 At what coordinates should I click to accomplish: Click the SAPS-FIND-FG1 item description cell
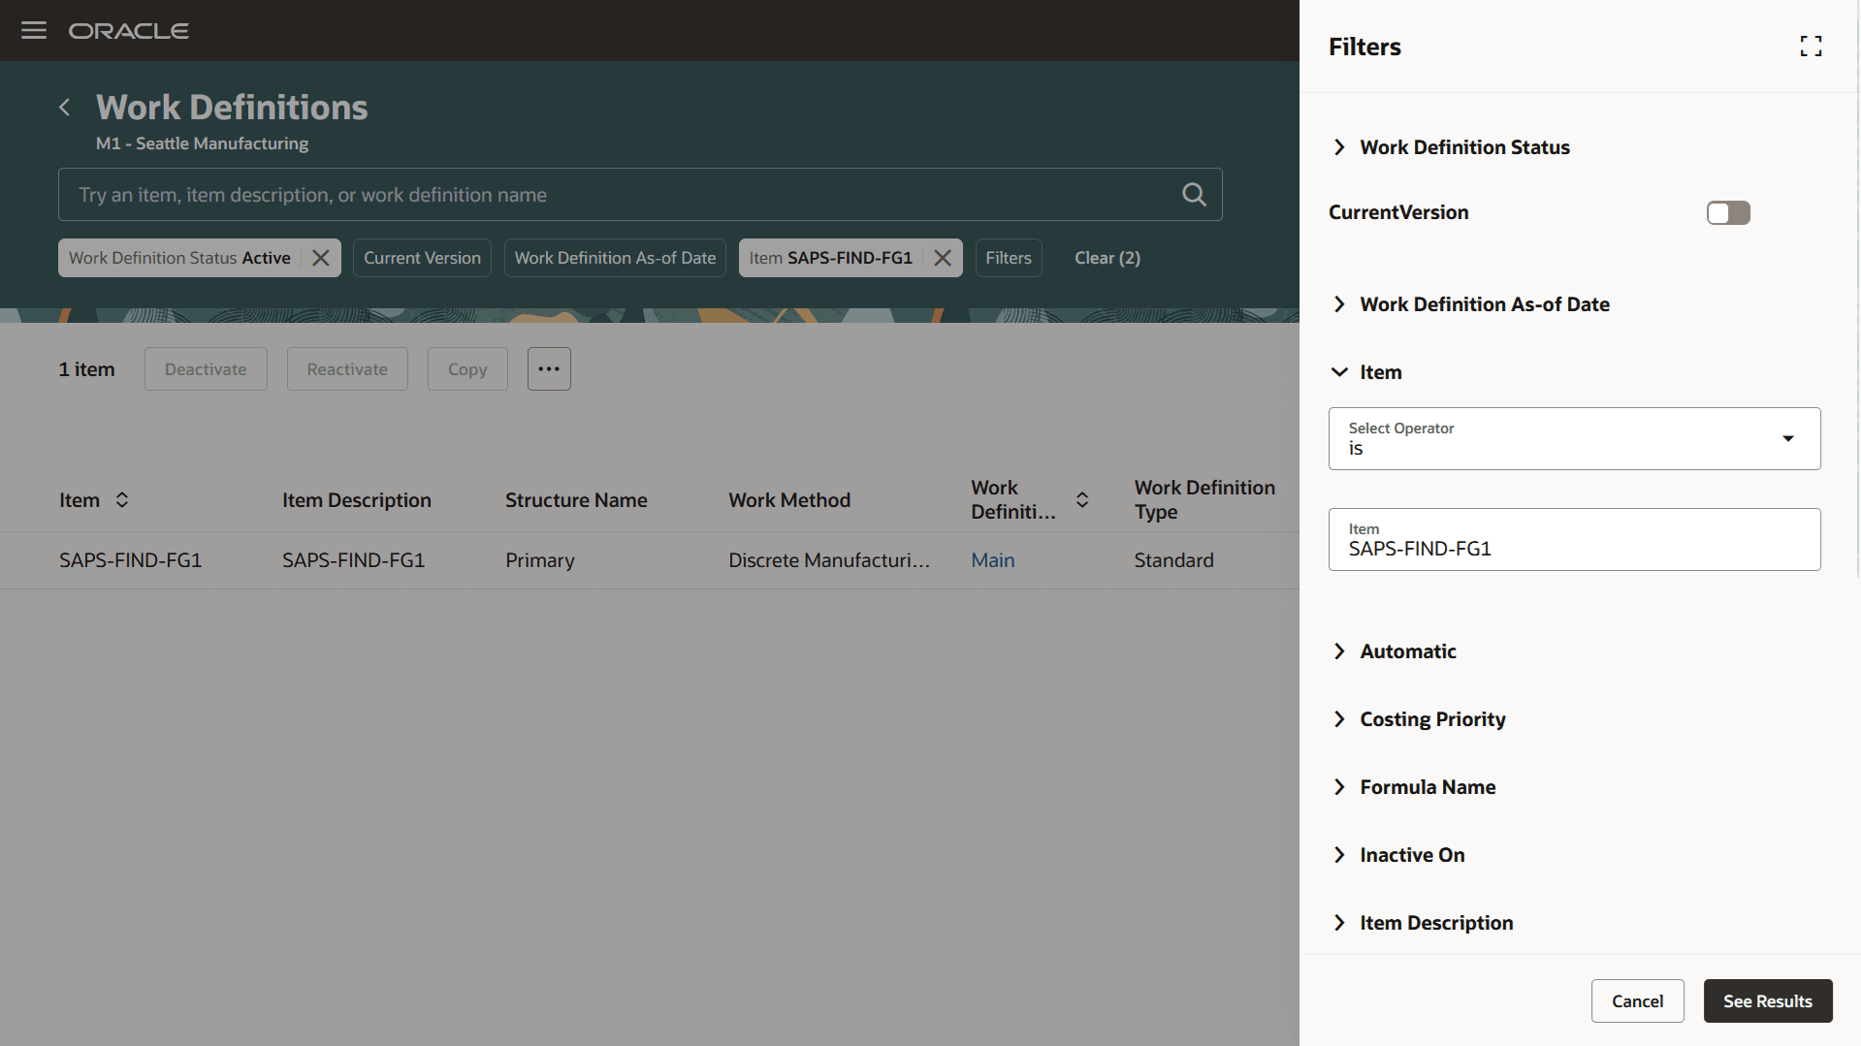(x=354, y=560)
